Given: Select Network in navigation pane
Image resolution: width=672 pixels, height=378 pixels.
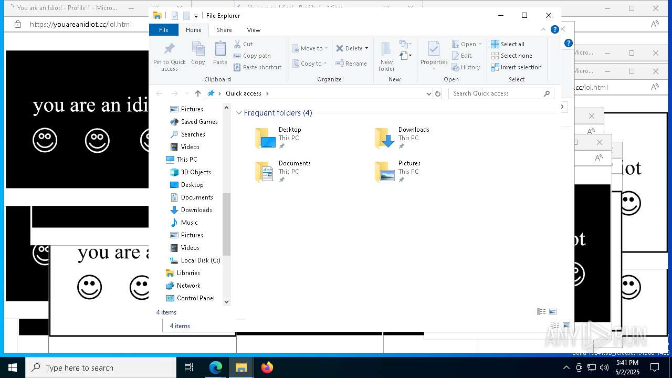Looking at the screenshot, I should pos(183,286).
